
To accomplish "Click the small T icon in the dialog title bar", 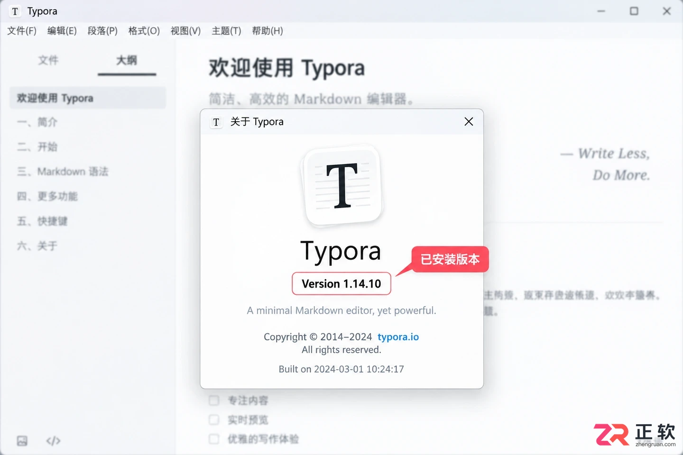I will click(x=216, y=122).
